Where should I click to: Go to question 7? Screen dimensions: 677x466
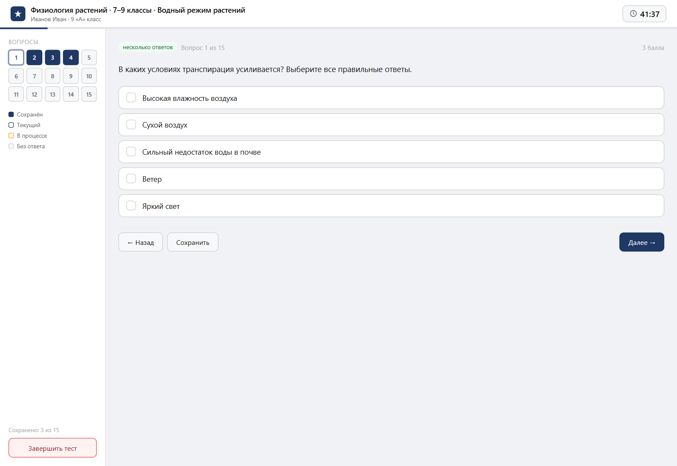(34, 76)
